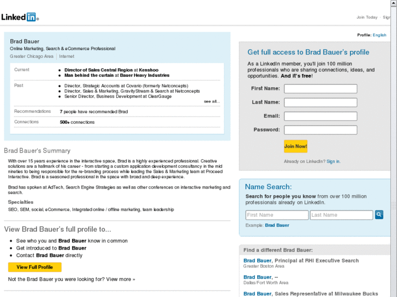Open Brad Bauer, Principal at RHI Executive Search

(301, 260)
